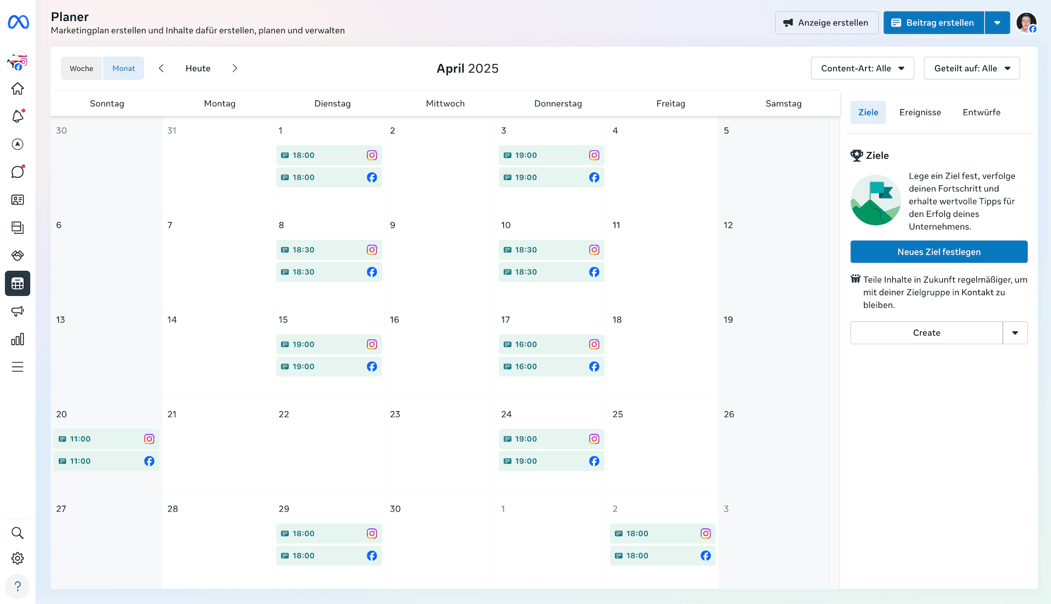1051x604 pixels.
Task: Open the inbox messages chat icon
Action: coord(17,172)
